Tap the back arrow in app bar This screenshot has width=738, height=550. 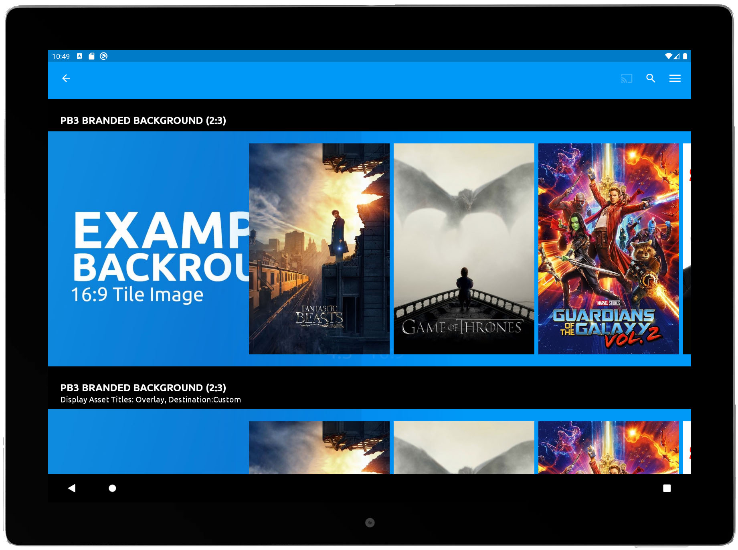coord(66,79)
